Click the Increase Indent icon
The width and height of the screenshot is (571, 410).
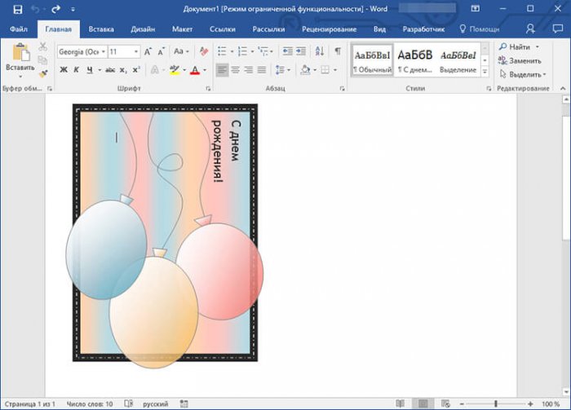click(299, 51)
